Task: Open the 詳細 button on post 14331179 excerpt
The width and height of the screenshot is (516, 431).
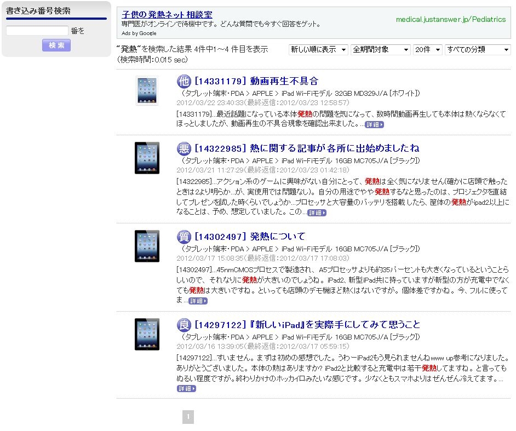Action: pos(375,125)
